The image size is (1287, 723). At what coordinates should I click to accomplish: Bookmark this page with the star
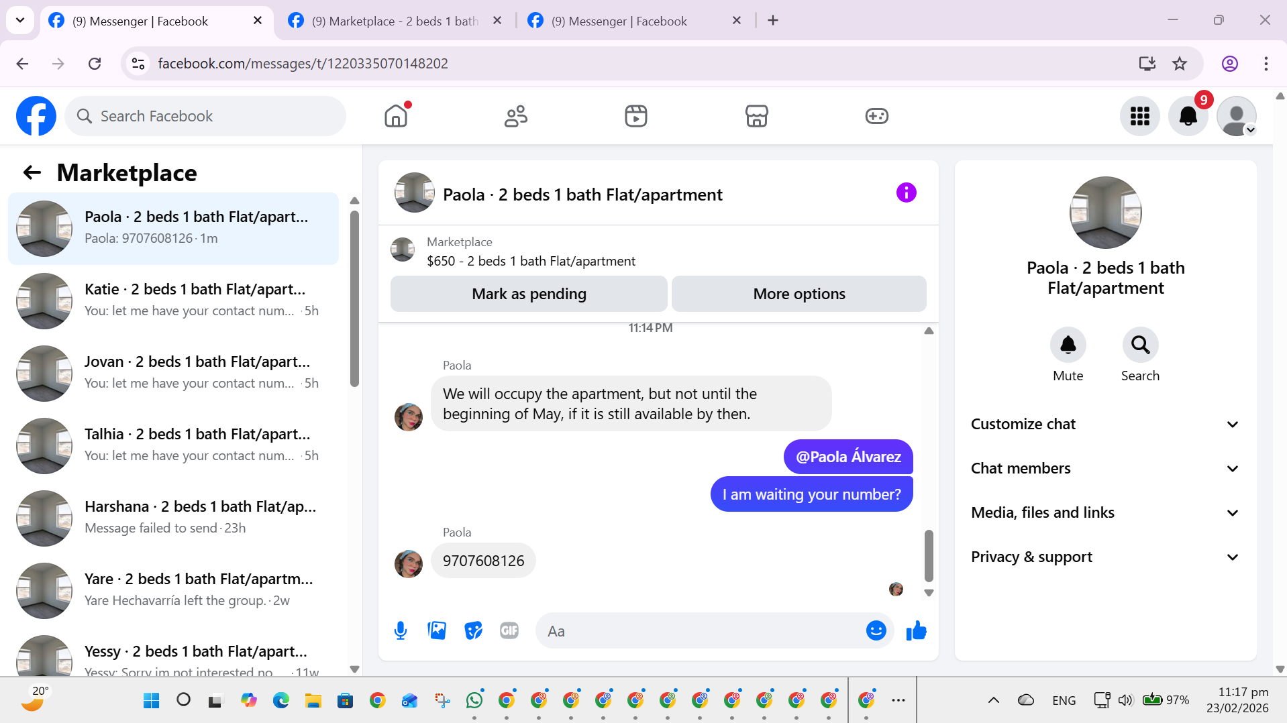(1179, 63)
